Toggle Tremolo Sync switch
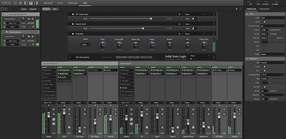The image size is (286, 139). [x=264, y=71]
